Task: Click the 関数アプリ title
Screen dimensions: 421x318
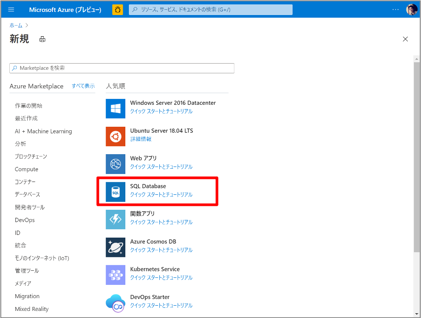Action: point(142,214)
